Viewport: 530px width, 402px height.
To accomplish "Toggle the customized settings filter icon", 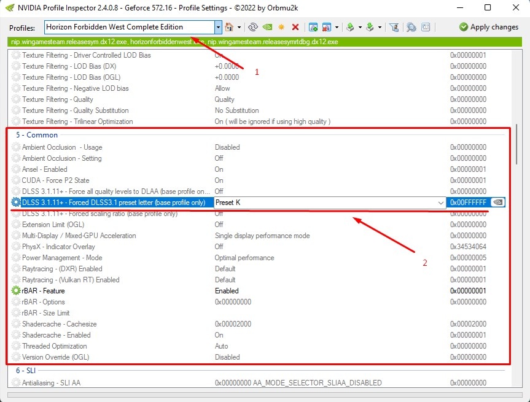I will (394, 27).
